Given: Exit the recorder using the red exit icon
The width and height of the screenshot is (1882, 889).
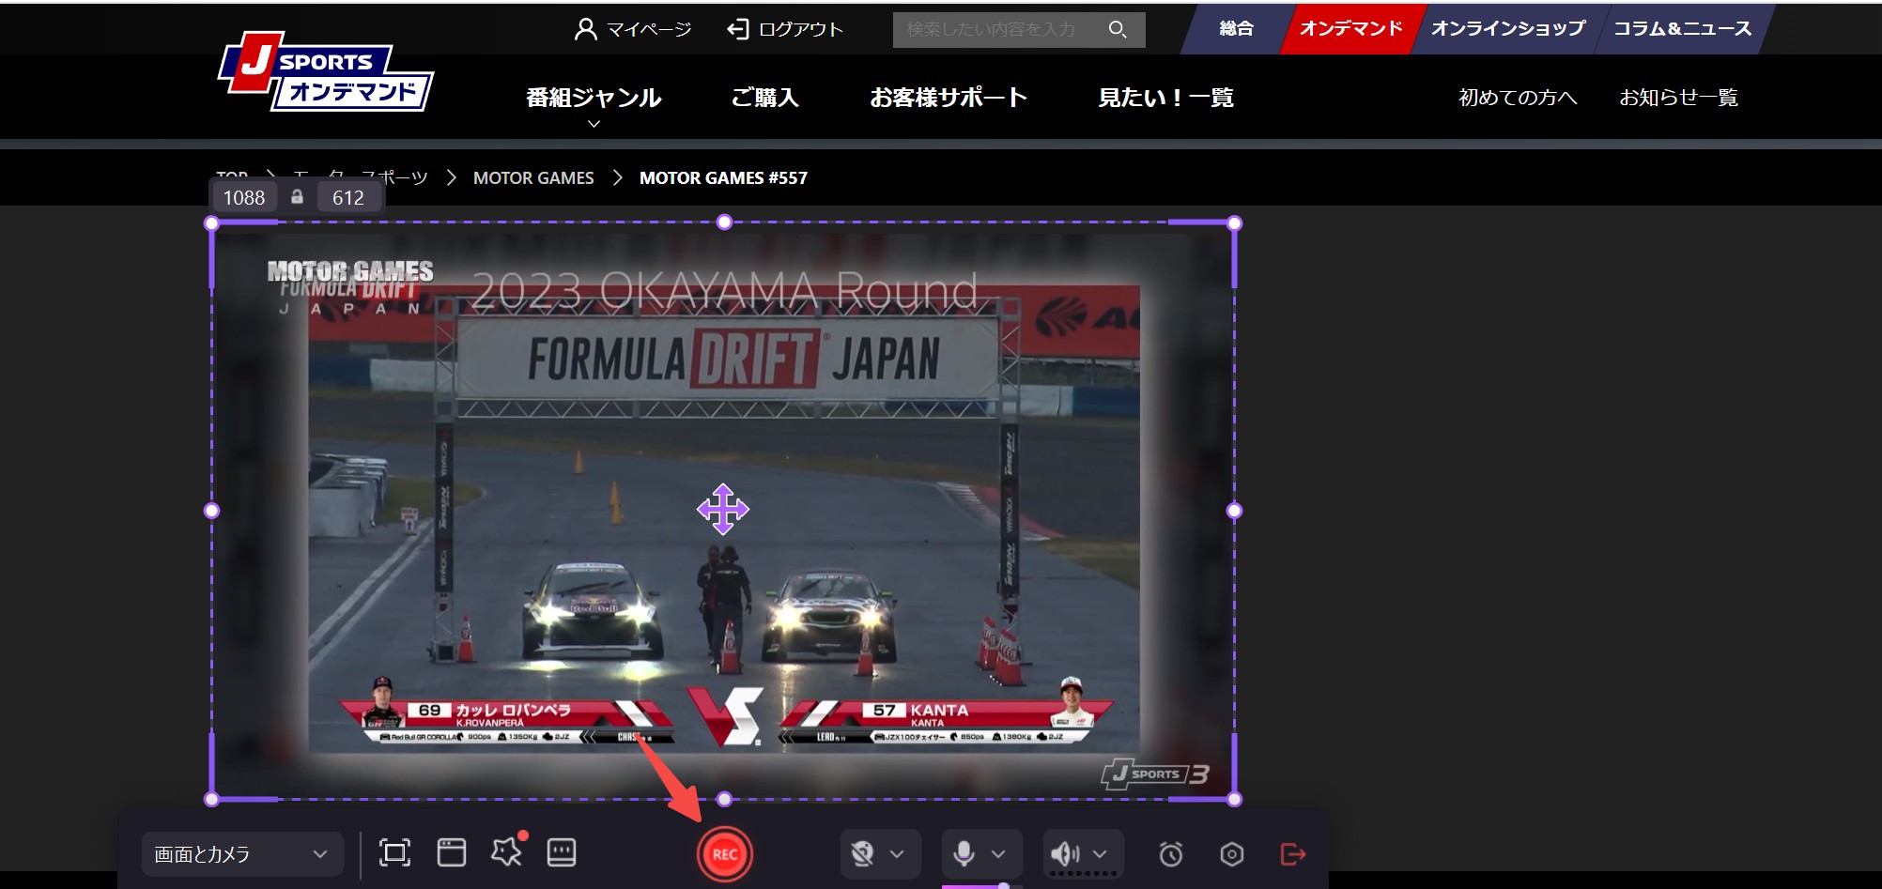Looking at the screenshot, I should pyautogui.click(x=1293, y=854).
